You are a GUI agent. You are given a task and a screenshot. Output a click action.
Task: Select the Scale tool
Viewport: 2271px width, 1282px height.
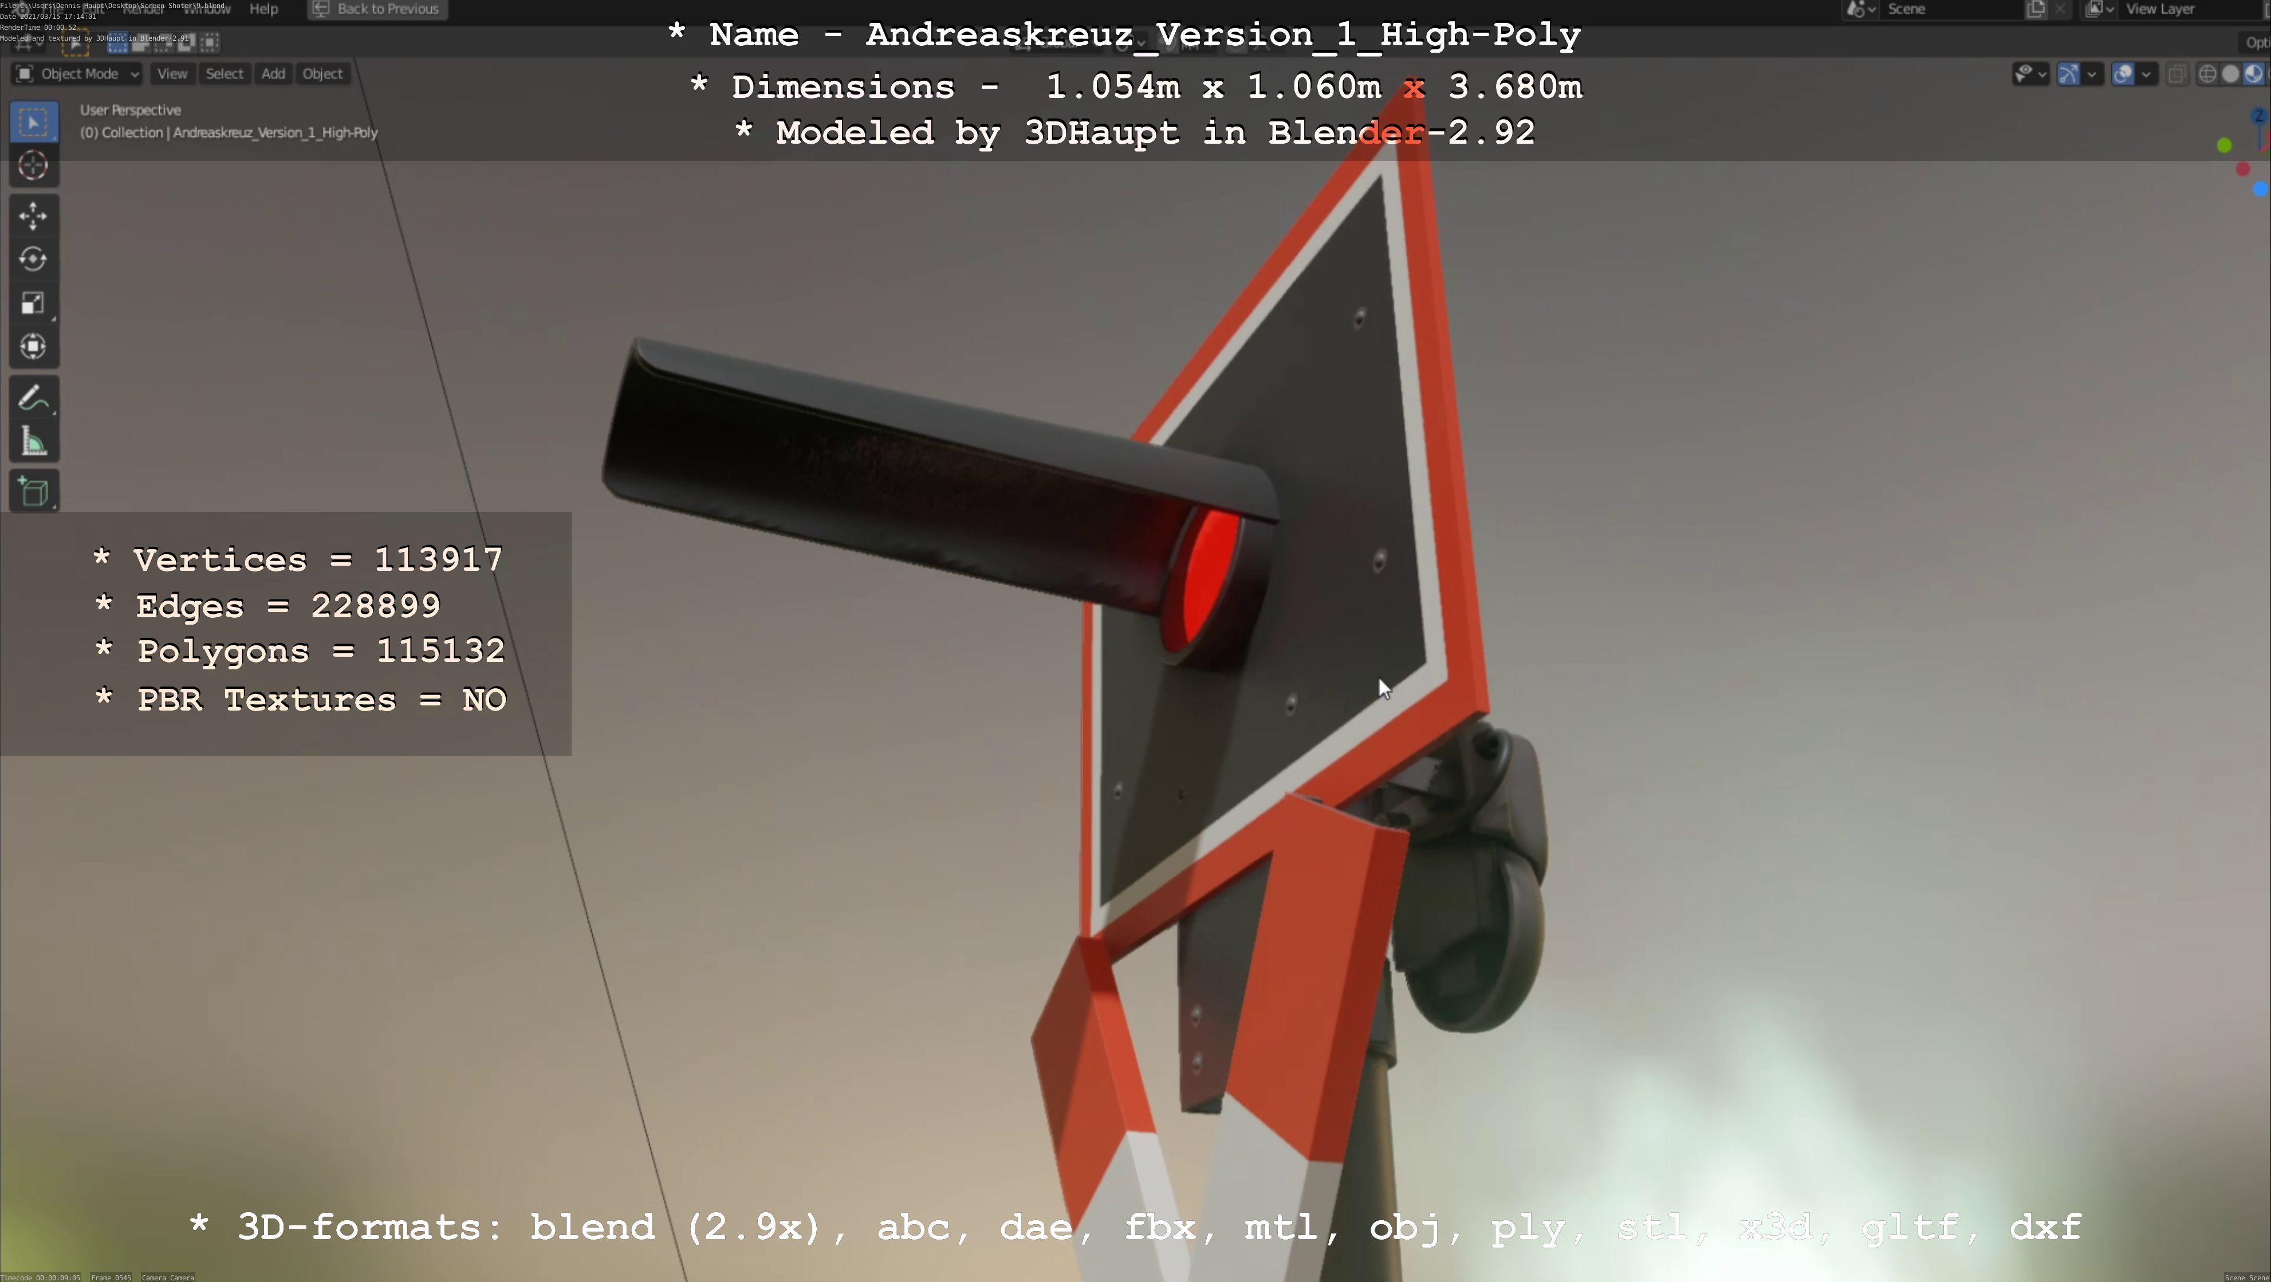coord(33,303)
